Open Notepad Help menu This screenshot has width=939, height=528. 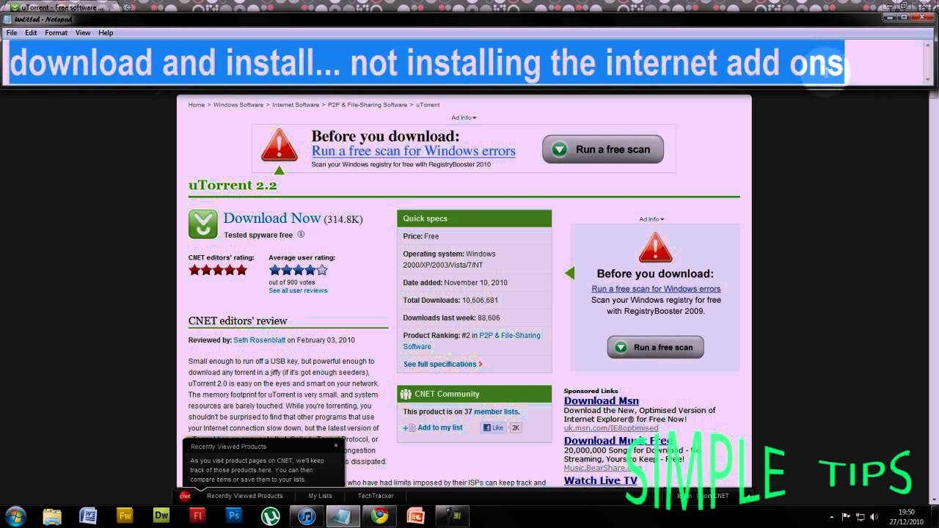[106, 33]
